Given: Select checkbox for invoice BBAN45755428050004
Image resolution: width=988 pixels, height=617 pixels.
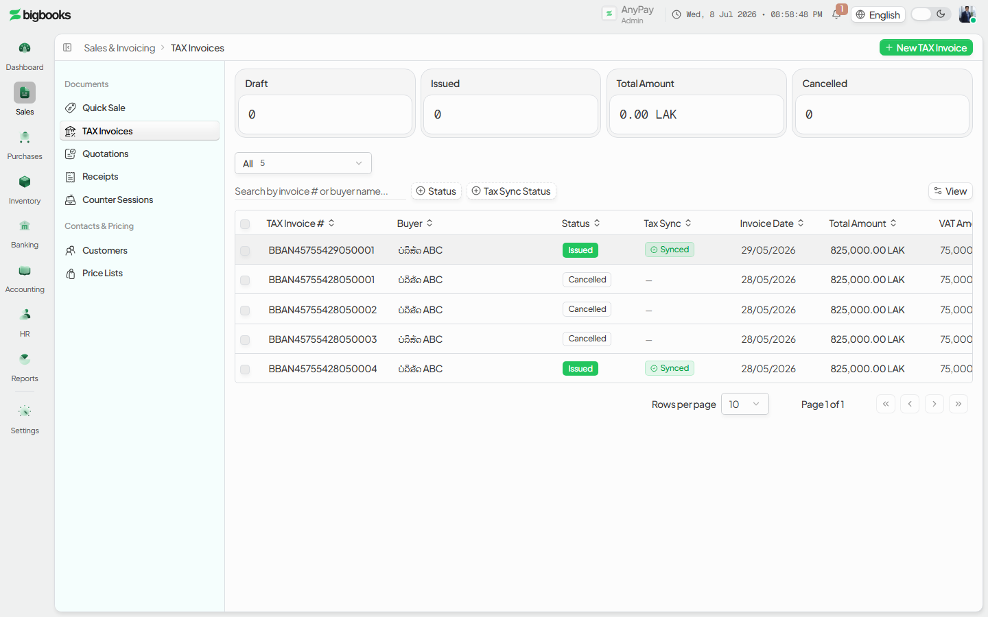Looking at the screenshot, I should click(x=245, y=370).
